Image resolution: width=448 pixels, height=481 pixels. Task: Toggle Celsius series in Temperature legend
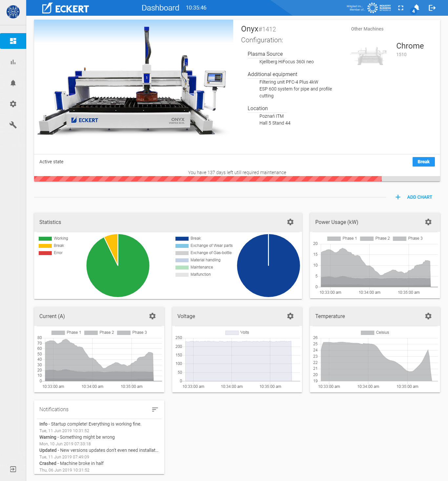pyautogui.click(x=375, y=332)
